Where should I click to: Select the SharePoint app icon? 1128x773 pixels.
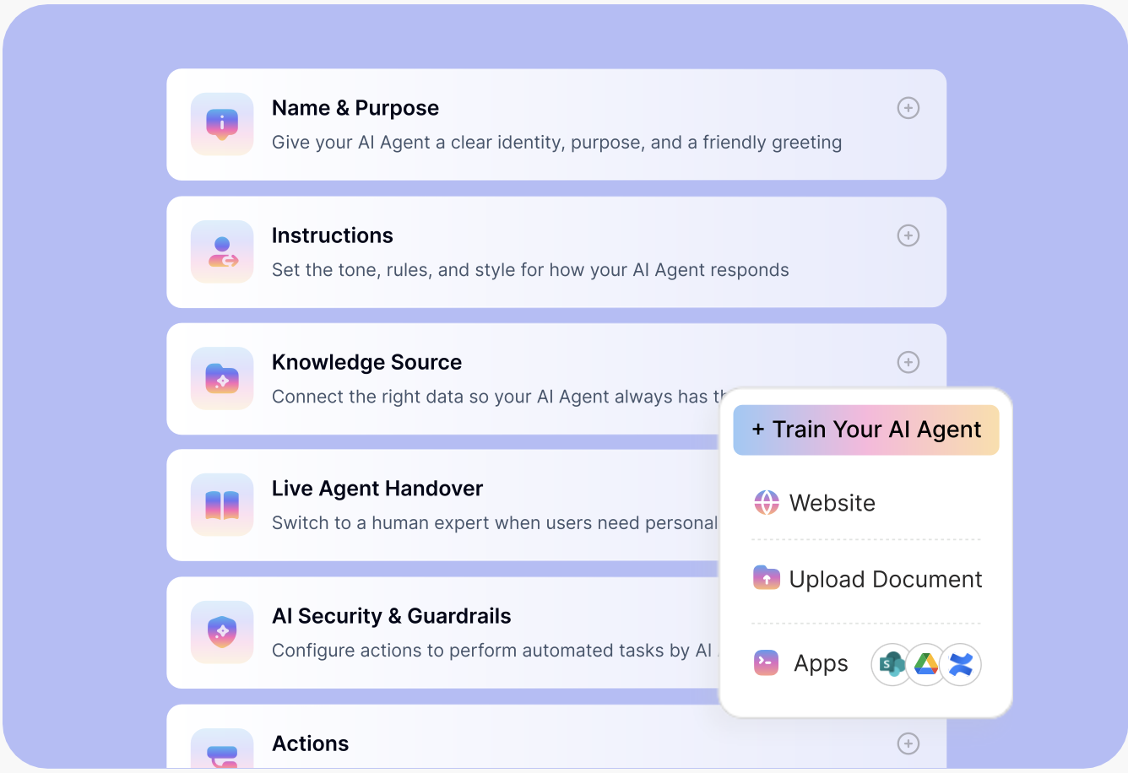(892, 665)
